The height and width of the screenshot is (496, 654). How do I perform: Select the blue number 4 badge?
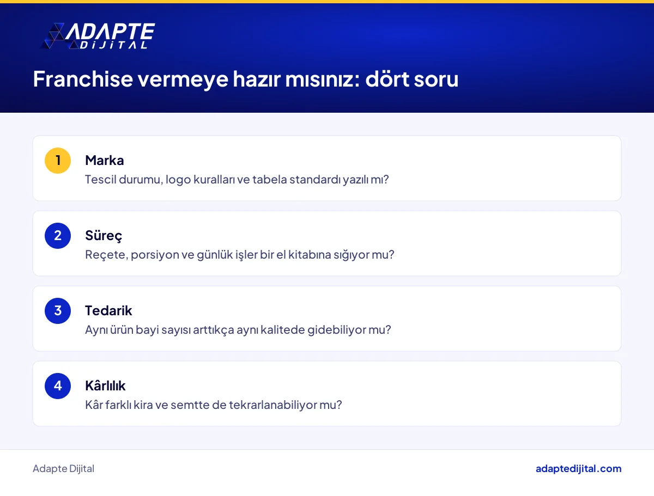(x=58, y=386)
